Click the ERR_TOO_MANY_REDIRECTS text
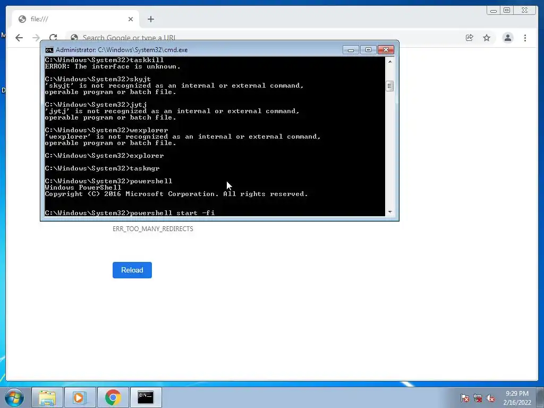This screenshot has height=408, width=544. pyautogui.click(x=153, y=229)
